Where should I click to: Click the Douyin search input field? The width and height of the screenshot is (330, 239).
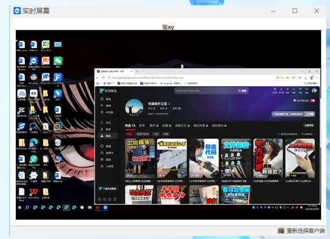point(206,91)
